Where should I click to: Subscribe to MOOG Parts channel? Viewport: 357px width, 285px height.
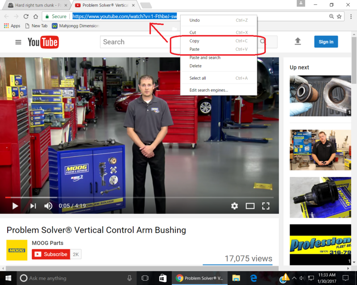click(51, 254)
